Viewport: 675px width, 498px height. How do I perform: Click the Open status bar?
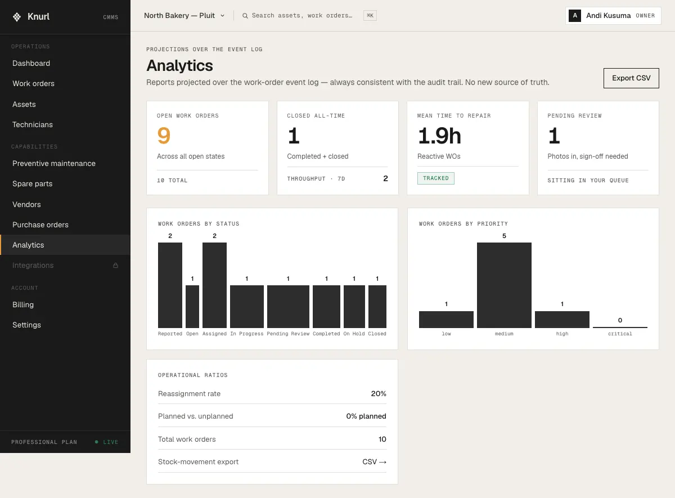(x=192, y=307)
